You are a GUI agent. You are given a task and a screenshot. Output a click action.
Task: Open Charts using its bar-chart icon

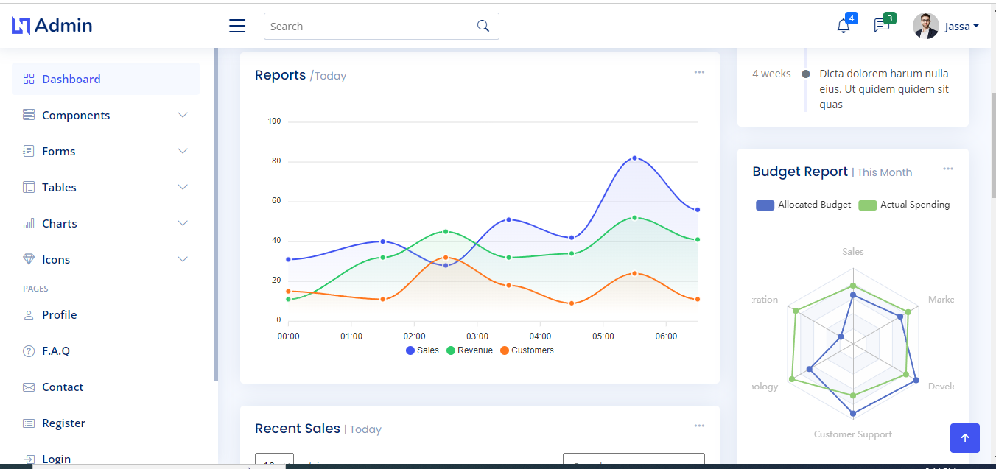click(29, 223)
